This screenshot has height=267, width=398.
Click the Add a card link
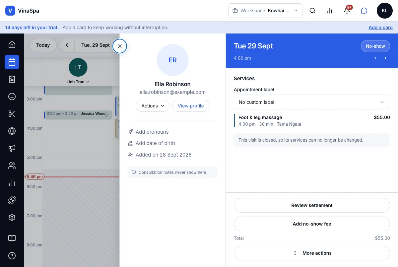click(380, 28)
